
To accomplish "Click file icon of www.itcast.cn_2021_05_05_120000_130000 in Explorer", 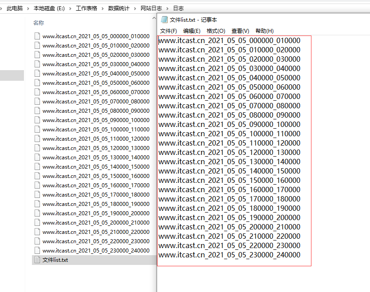I will (x=37, y=148).
